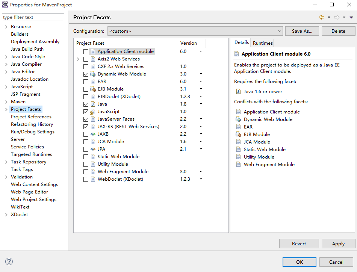Select Targeted Runtimes in sidebar

(x=32, y=154)
